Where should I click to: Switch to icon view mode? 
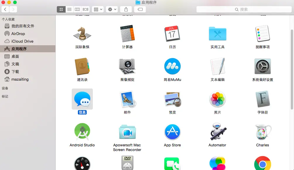click(x=61, y=9)
